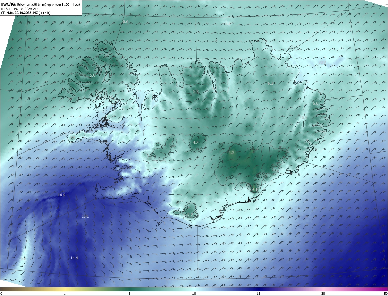Click the '14.4' value over the ocean
Image resolution: width=388 pixels, height=296 pixels.
[x=74, y=258]
